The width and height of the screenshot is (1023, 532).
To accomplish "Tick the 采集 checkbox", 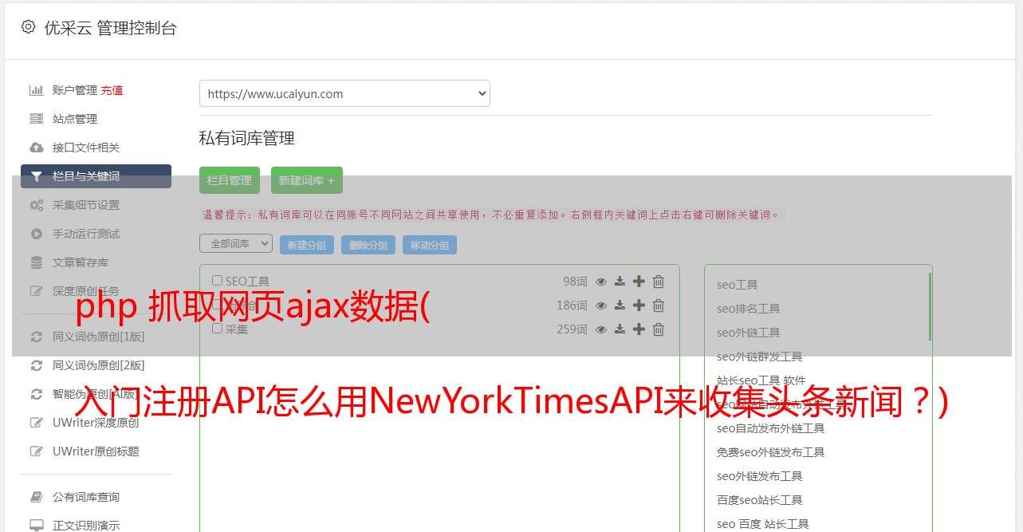I will [217, 329].
